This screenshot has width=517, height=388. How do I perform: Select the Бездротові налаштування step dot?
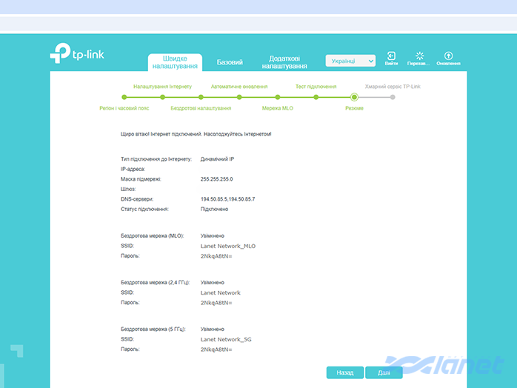201,97
